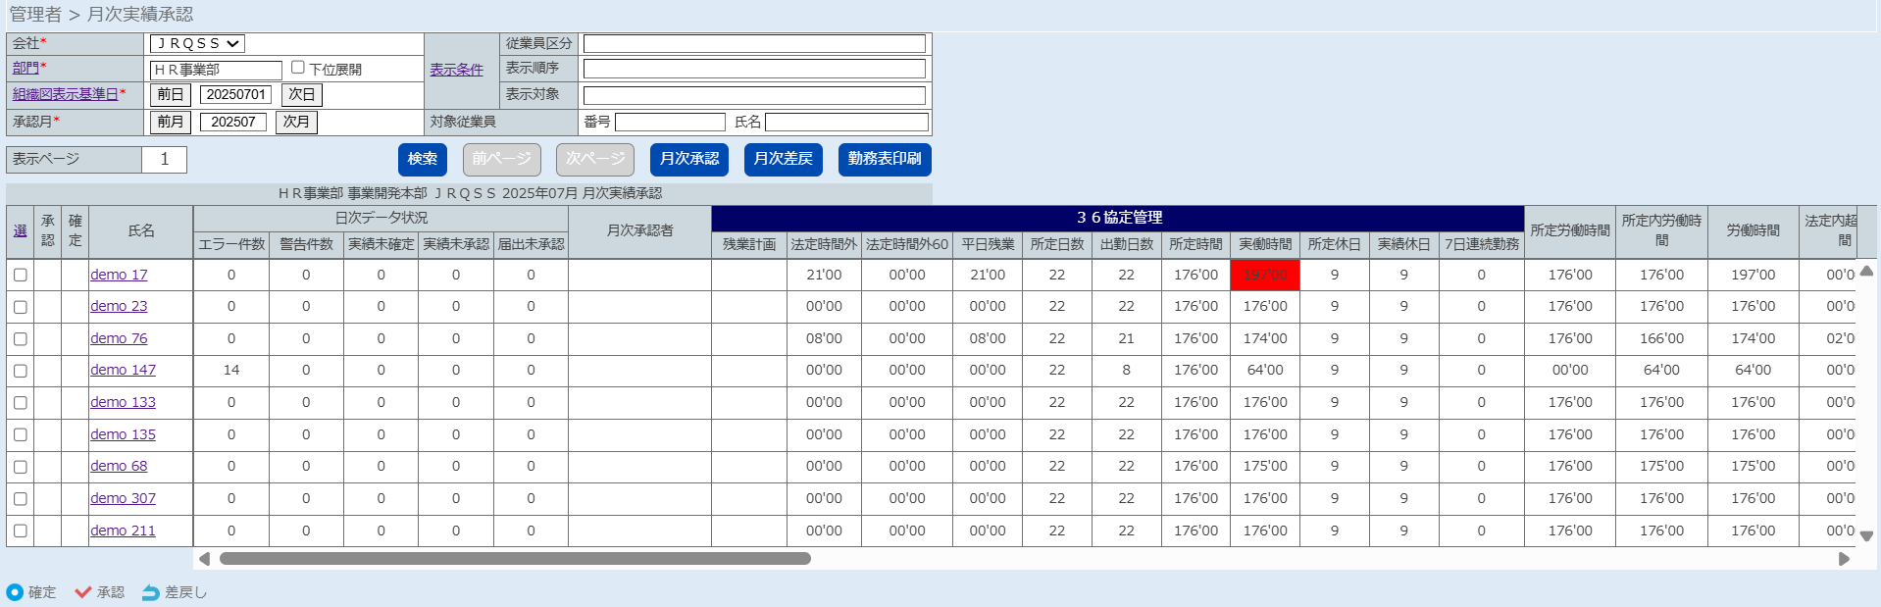The image size is (1881, 607).
Task: Open the 表示条件 link
Action: [x=456, y=70]
